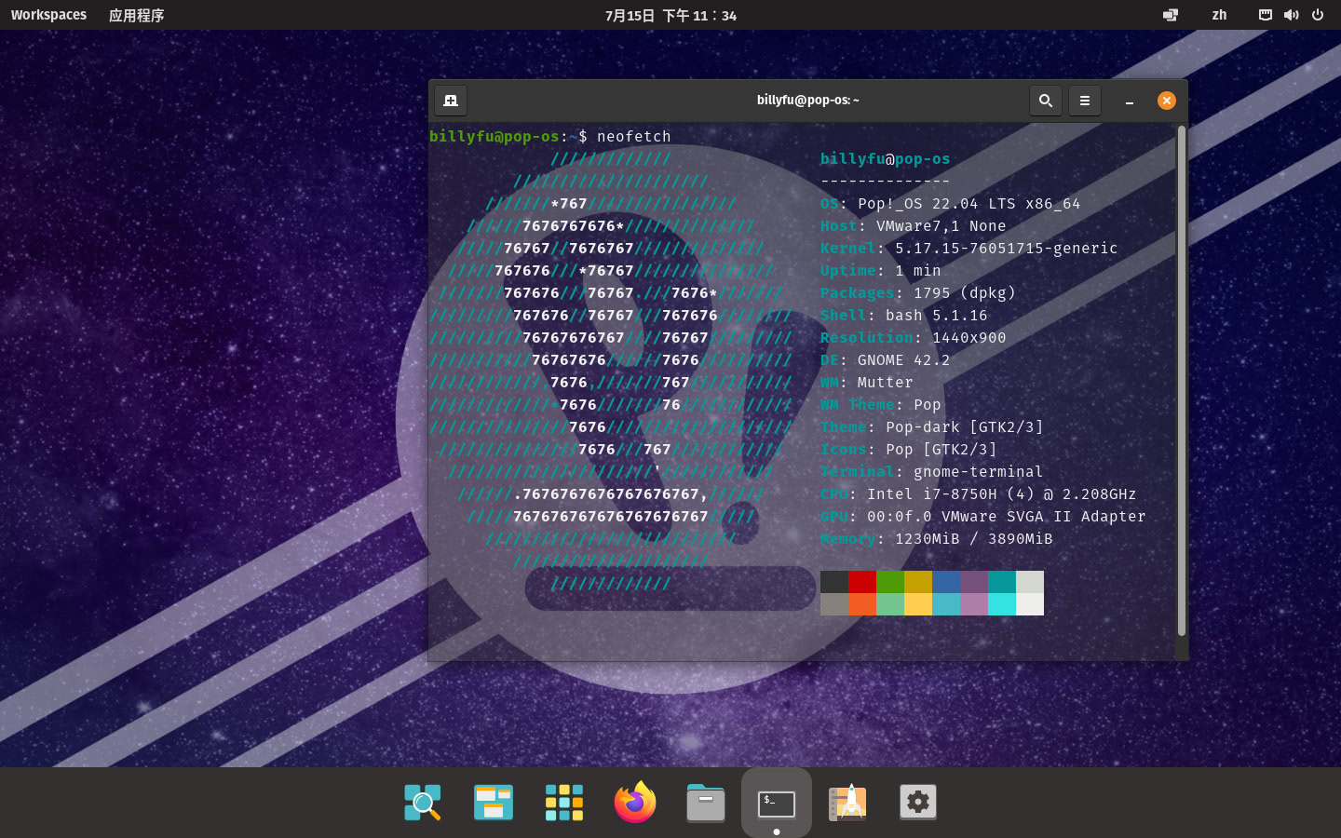1341x838 pixels.
Task: Open Pop!_Shop from the dock
Action: pyautogui.click(x=847, y=803)
